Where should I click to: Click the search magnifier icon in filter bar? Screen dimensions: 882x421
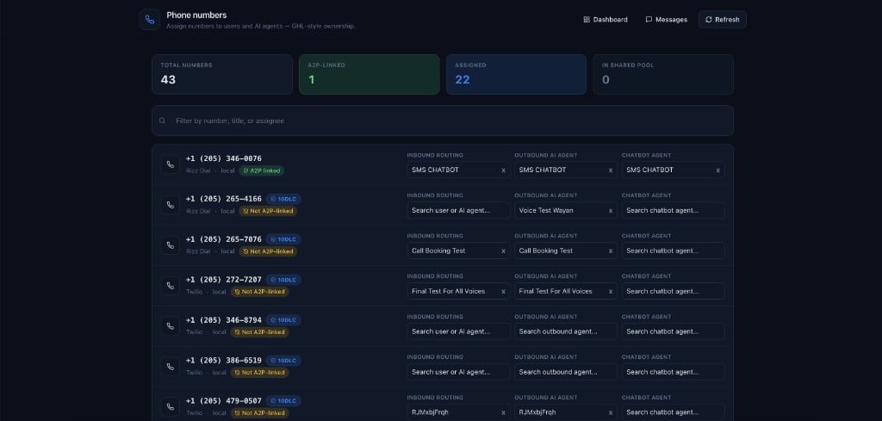tap(162, 121)
